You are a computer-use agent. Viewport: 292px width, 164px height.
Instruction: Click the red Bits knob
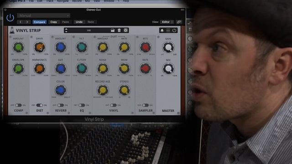(x=145, y=47)
